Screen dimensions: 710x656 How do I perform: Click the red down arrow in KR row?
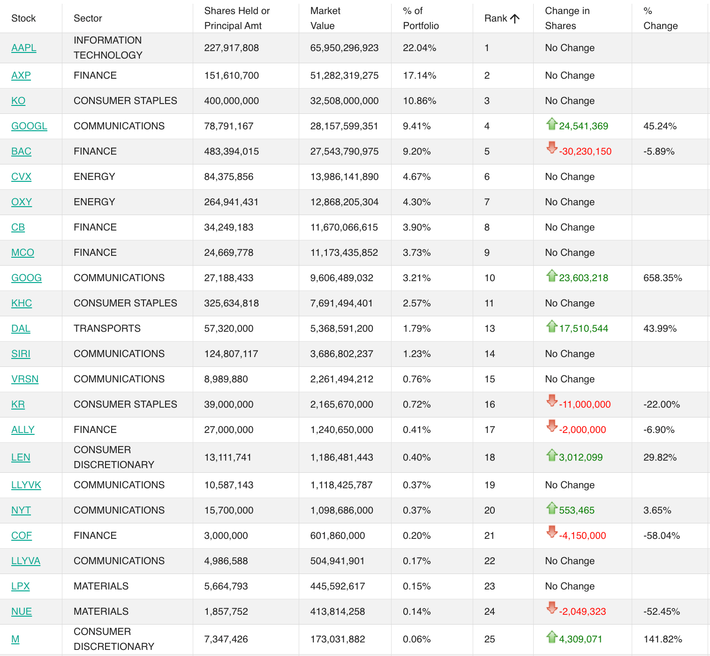coord(551,401)
